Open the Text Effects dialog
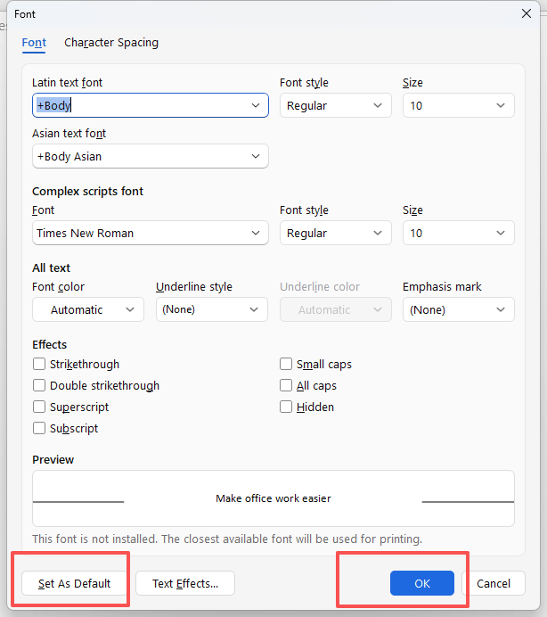 pyautogui.click(x=185, y=583)
